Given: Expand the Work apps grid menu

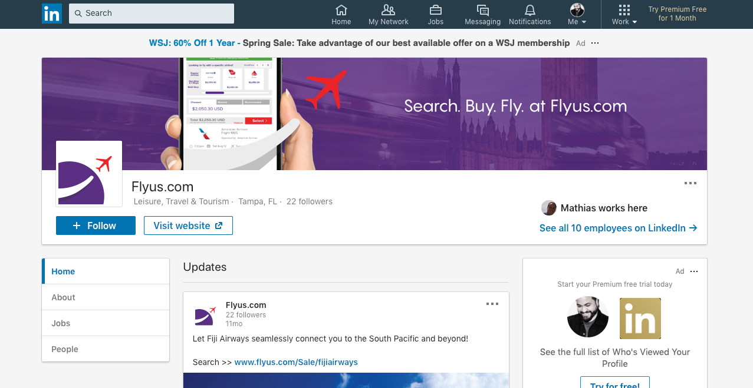Looking at the screenshot, I should click(624, 15).
